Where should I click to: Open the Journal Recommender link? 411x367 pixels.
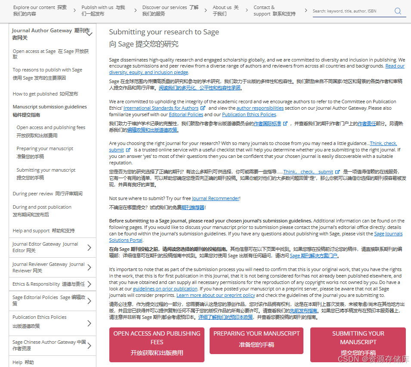tap(216, 198)
